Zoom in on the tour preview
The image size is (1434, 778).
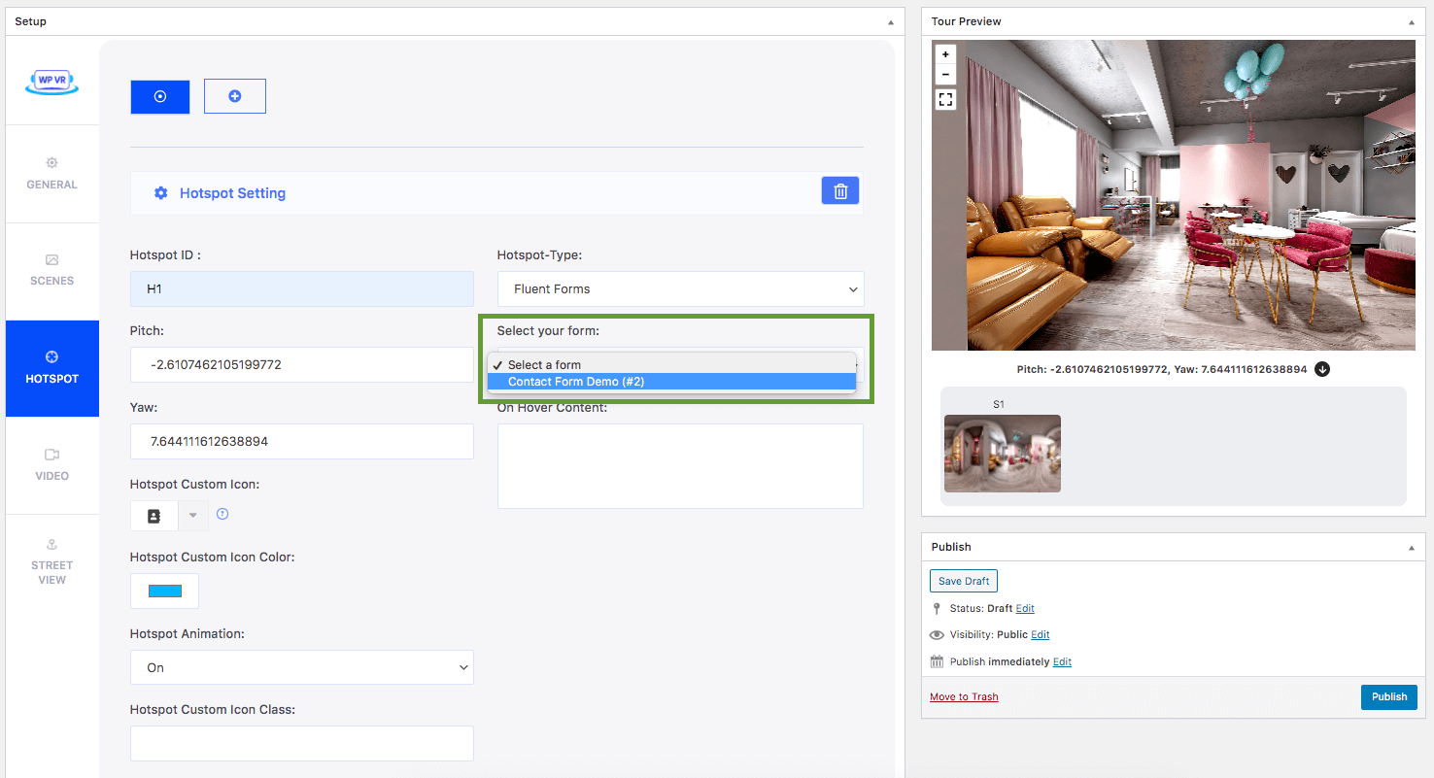[945, 55]
